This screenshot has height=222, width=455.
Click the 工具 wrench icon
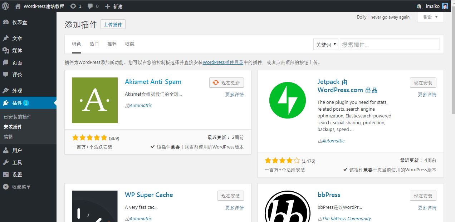pos(6,162)
